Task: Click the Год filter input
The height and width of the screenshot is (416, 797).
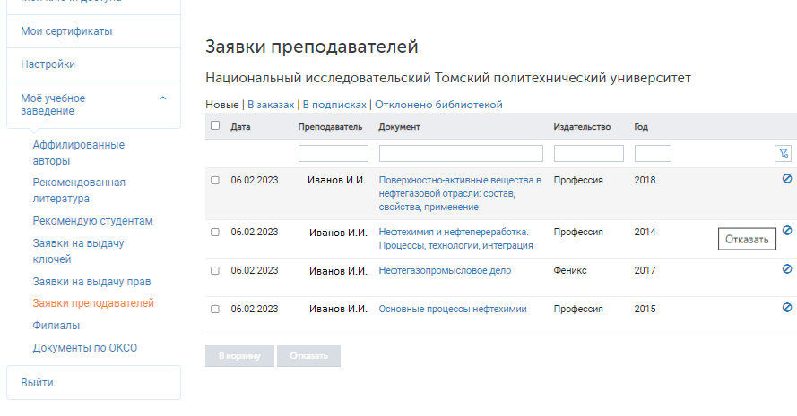Action: [x=653, y=153]
